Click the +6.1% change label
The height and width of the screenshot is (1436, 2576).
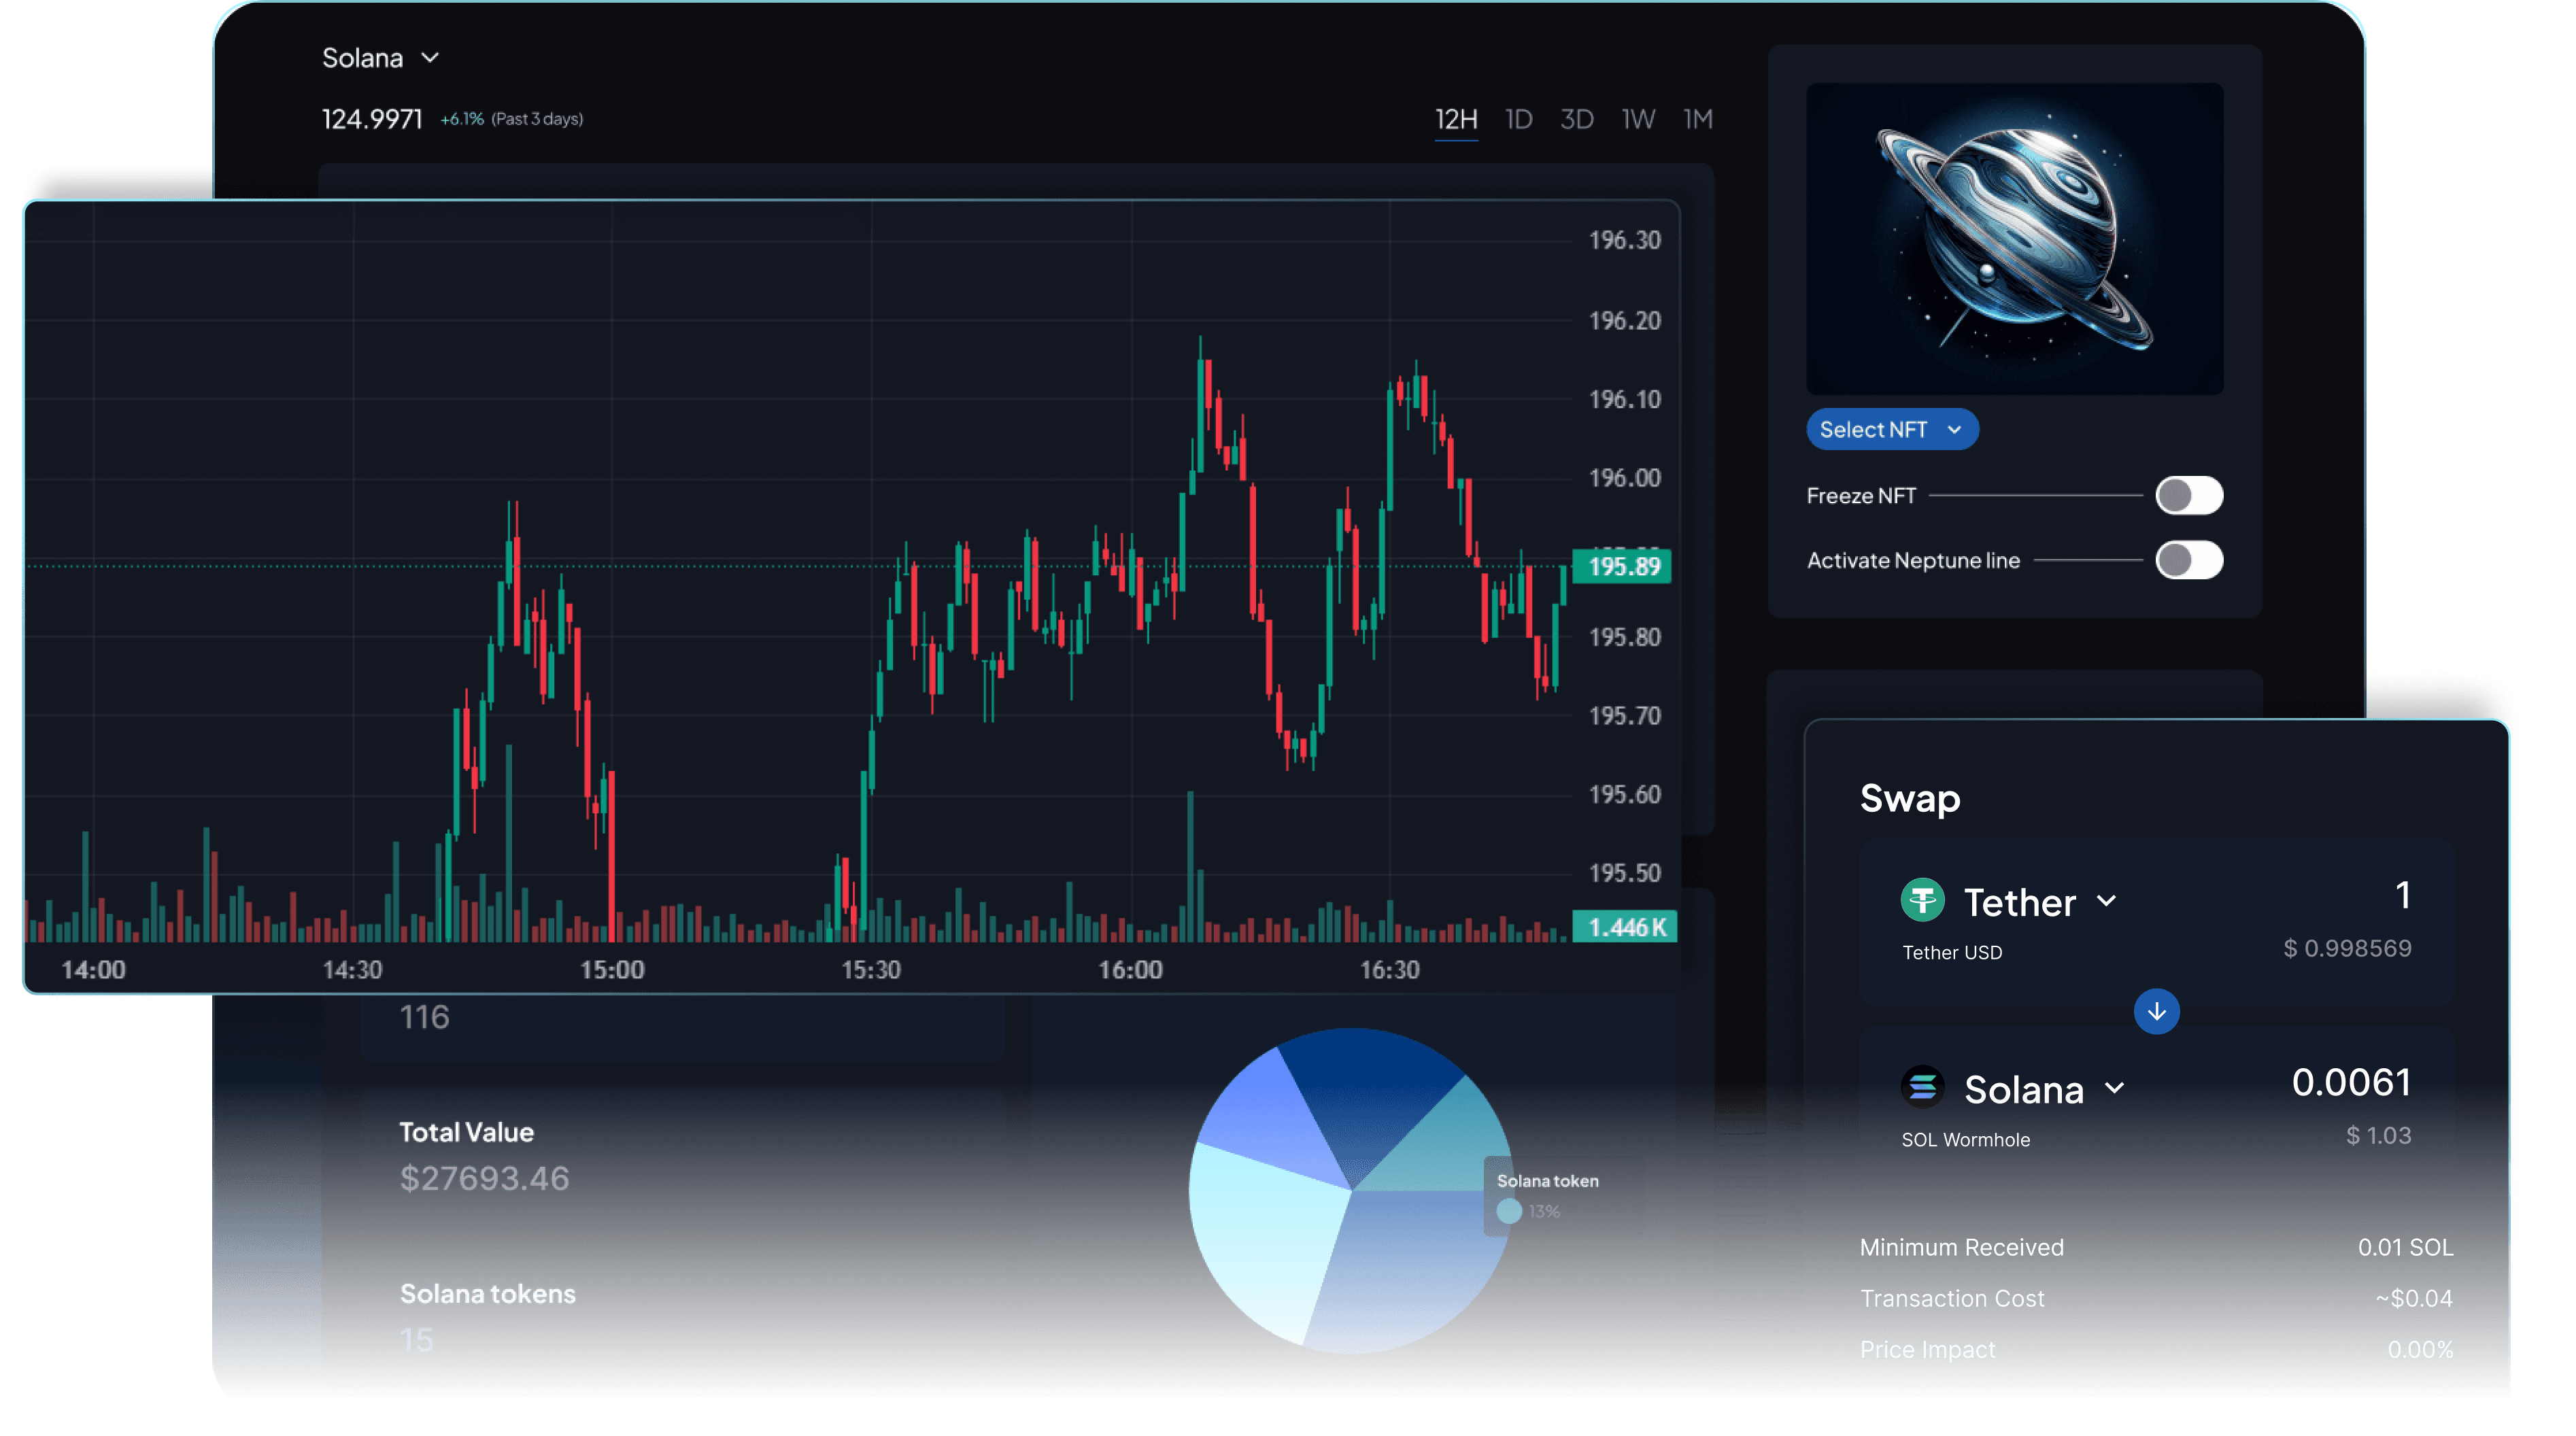point(462,119)
